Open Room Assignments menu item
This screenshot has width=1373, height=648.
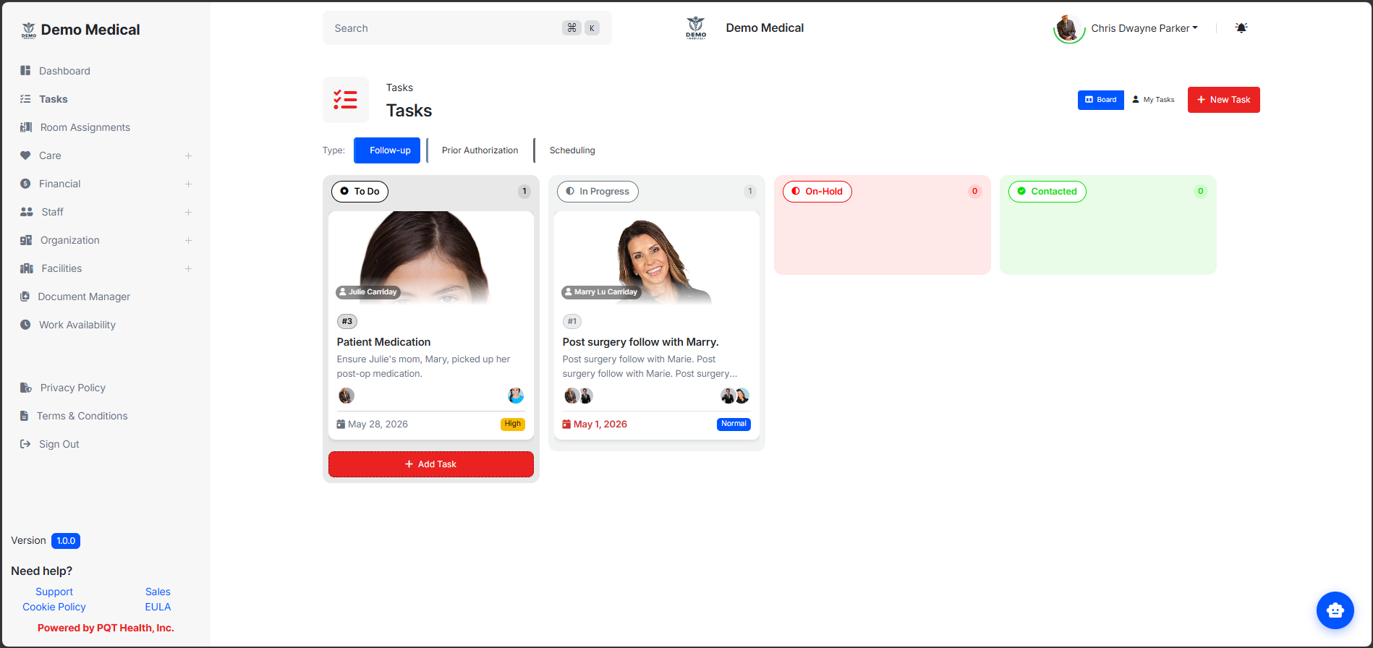(x=85, y=127)
